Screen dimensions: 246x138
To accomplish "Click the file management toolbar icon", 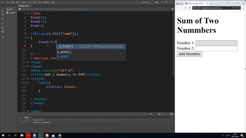I will click(x=3, y=15).
